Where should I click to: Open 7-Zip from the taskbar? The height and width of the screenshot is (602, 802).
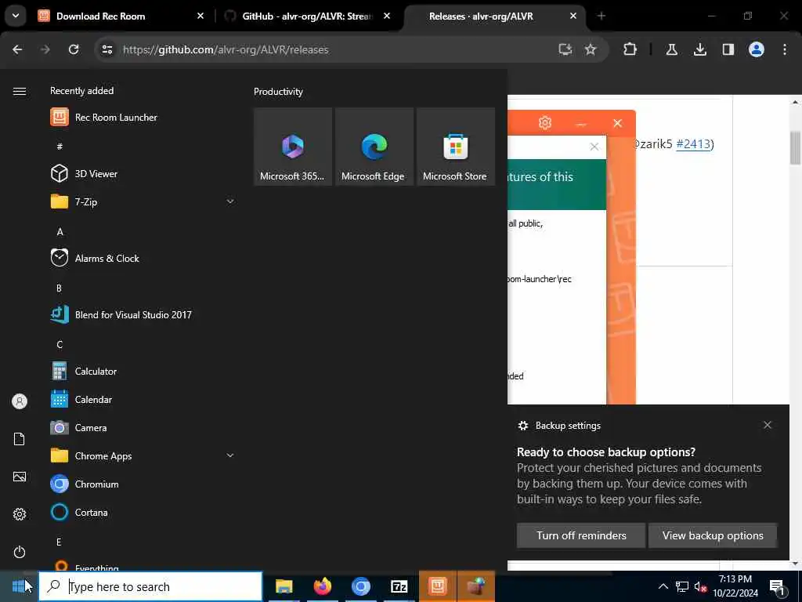399,586
